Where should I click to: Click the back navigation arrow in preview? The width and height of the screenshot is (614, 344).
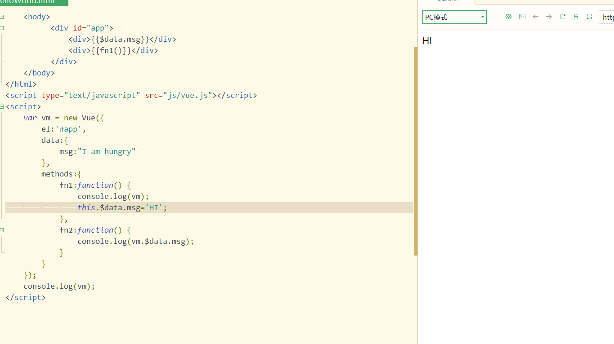click(535, 17)
